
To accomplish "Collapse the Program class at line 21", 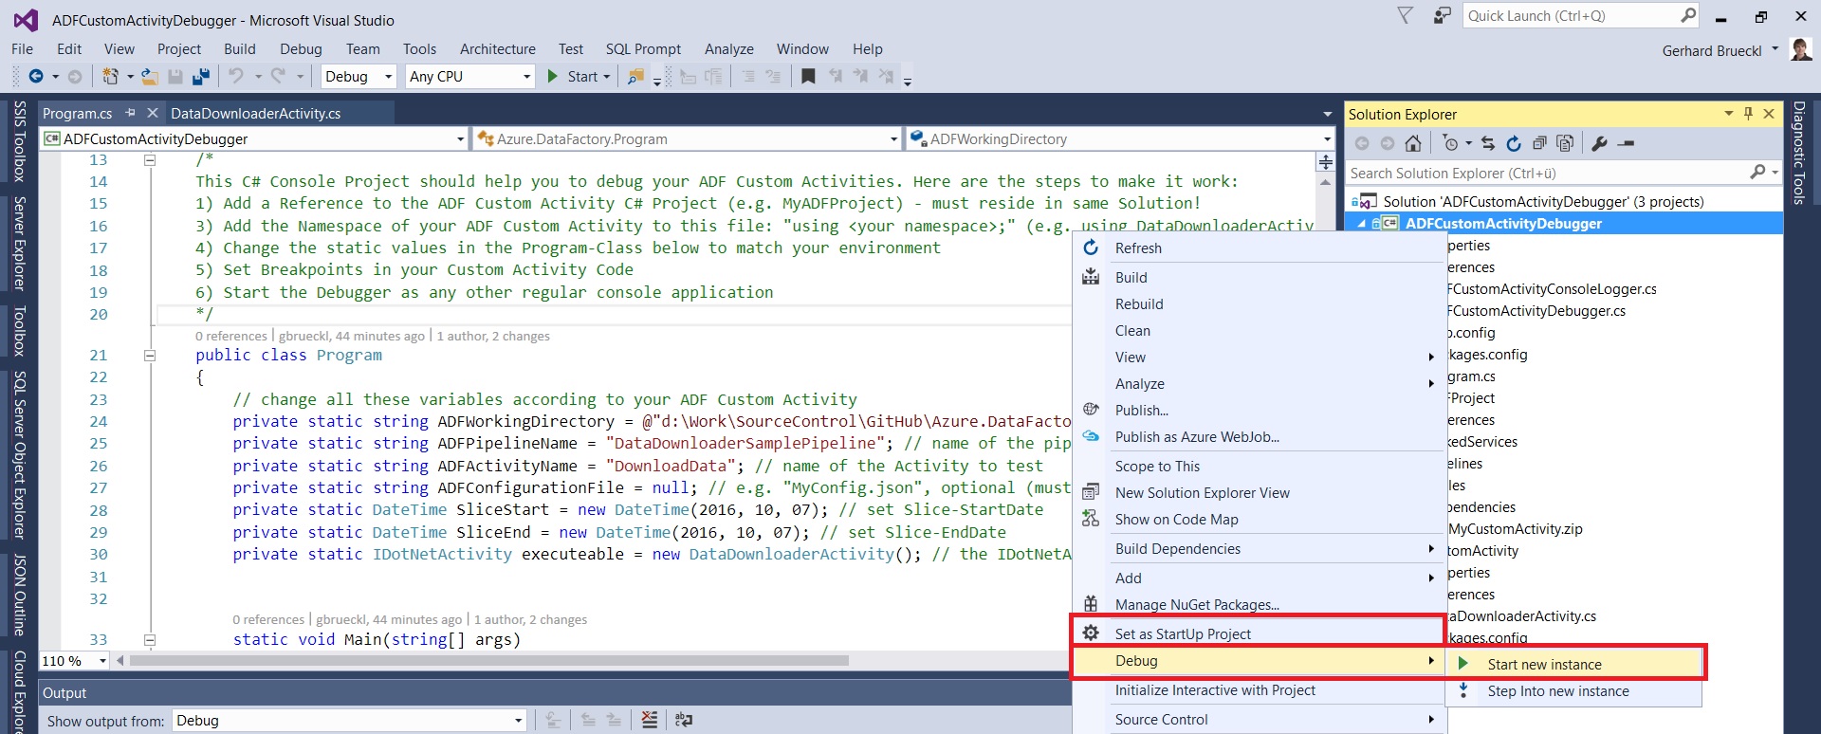I will (x=150, y=356).
